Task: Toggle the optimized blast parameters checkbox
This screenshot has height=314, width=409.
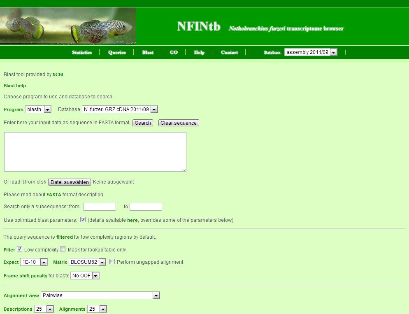Action: 83,220
